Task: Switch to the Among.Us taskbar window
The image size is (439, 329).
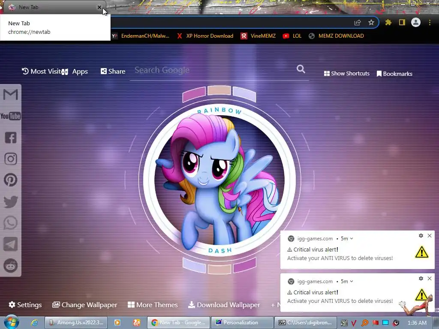Action: click(x=76, y=323)
